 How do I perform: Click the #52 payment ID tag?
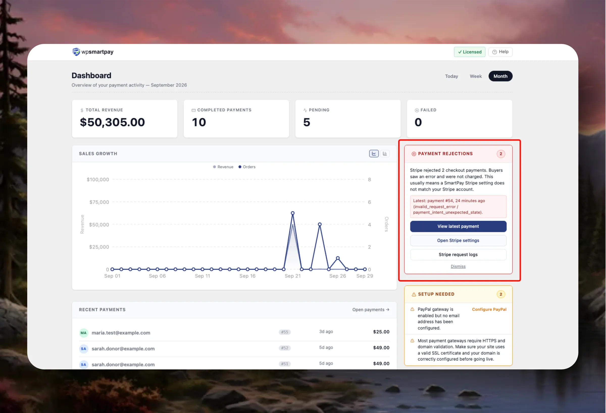285,348
